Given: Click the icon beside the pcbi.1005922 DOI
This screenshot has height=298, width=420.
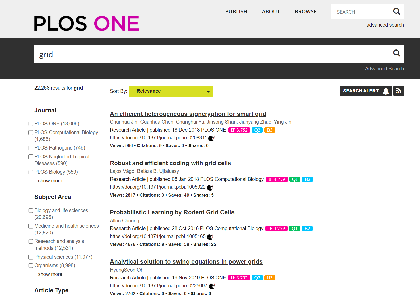Looking at the screenshot, I should [210, 187].
